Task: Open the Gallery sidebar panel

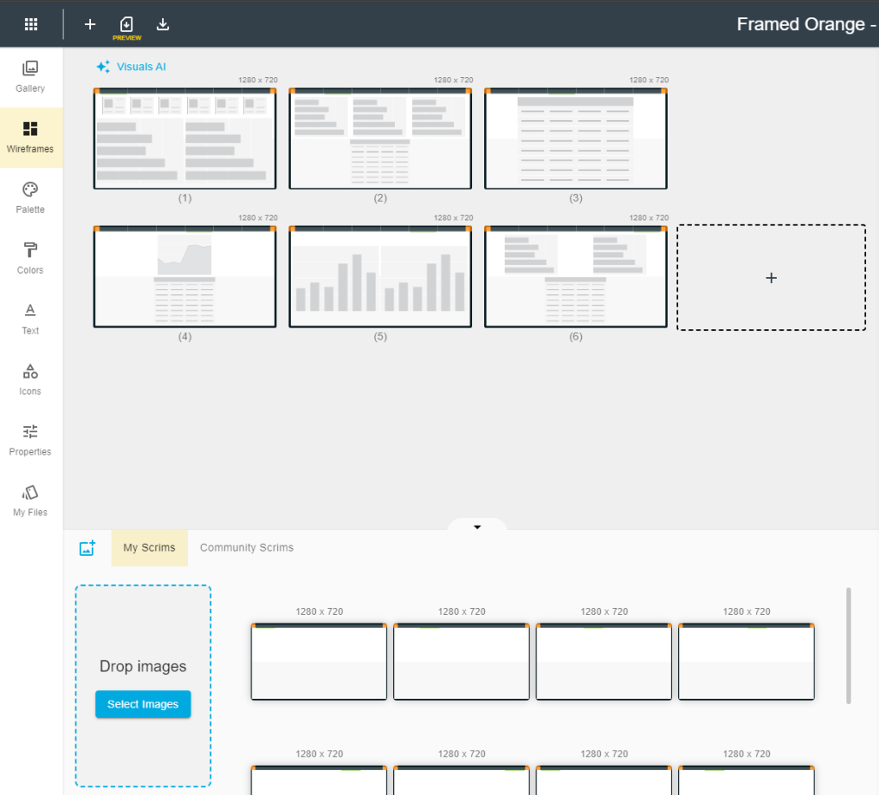Action: [30, 76]
